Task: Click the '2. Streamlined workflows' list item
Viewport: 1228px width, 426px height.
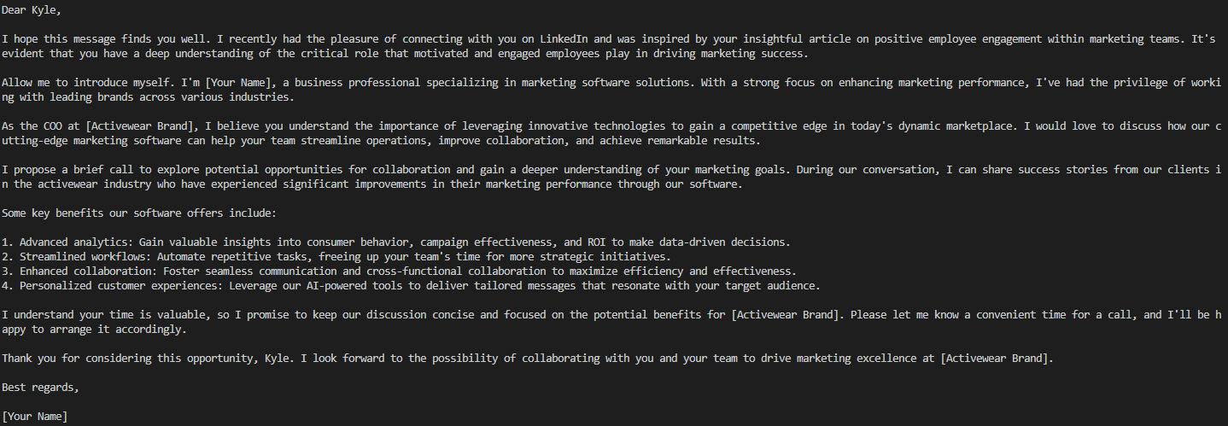Action: [x=336, y=257]
